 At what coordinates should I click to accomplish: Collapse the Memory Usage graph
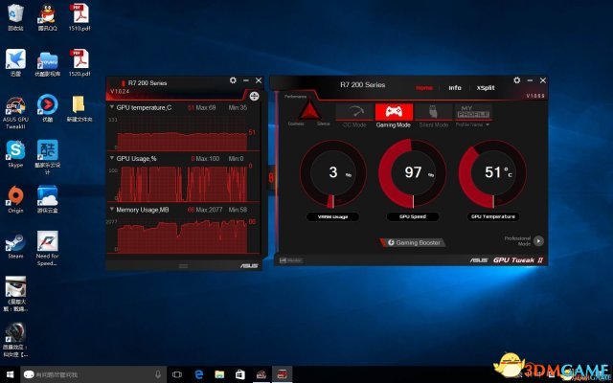(x=112, y=210)
